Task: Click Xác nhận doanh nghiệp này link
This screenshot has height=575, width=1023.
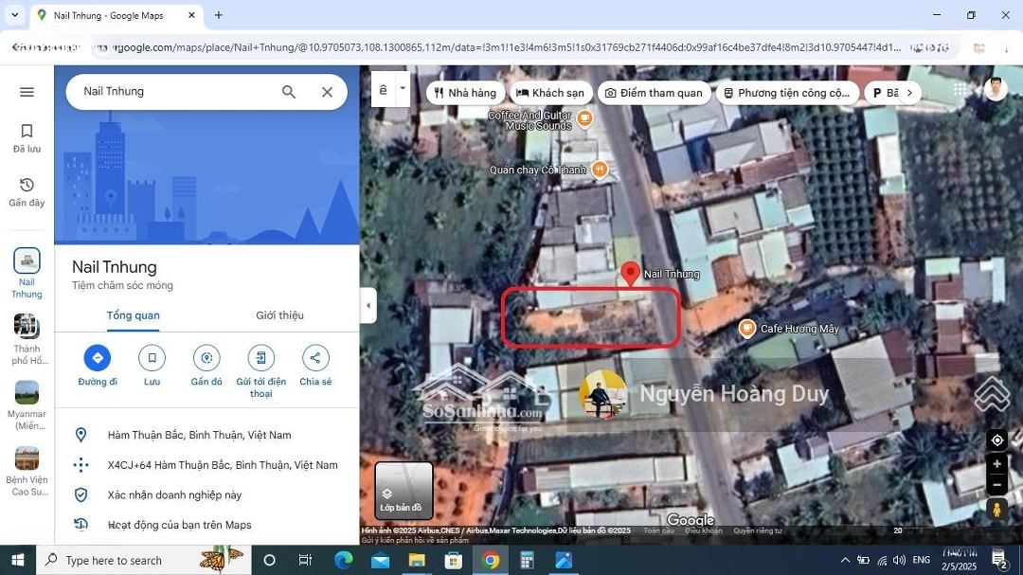Action: 174,495
